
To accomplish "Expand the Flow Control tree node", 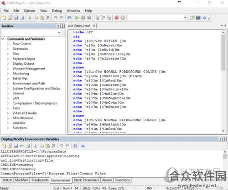I will [x=8, y=44].
